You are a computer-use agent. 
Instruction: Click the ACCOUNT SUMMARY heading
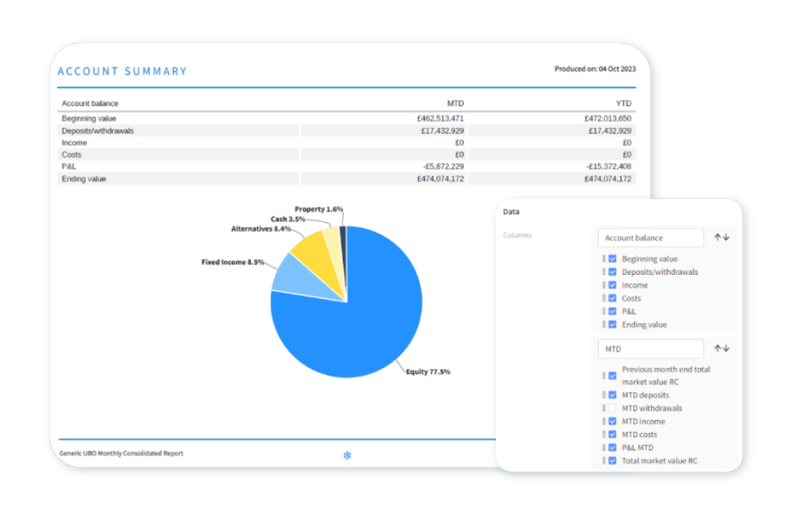pyautogui.click(x=122, y=71)
